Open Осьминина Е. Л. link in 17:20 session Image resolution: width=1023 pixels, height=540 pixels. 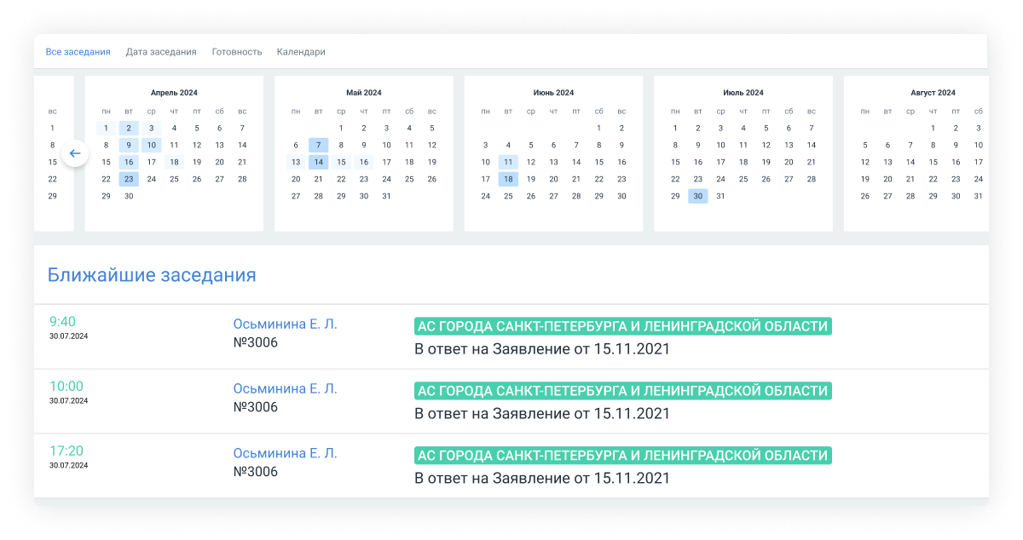pos(285,454)
